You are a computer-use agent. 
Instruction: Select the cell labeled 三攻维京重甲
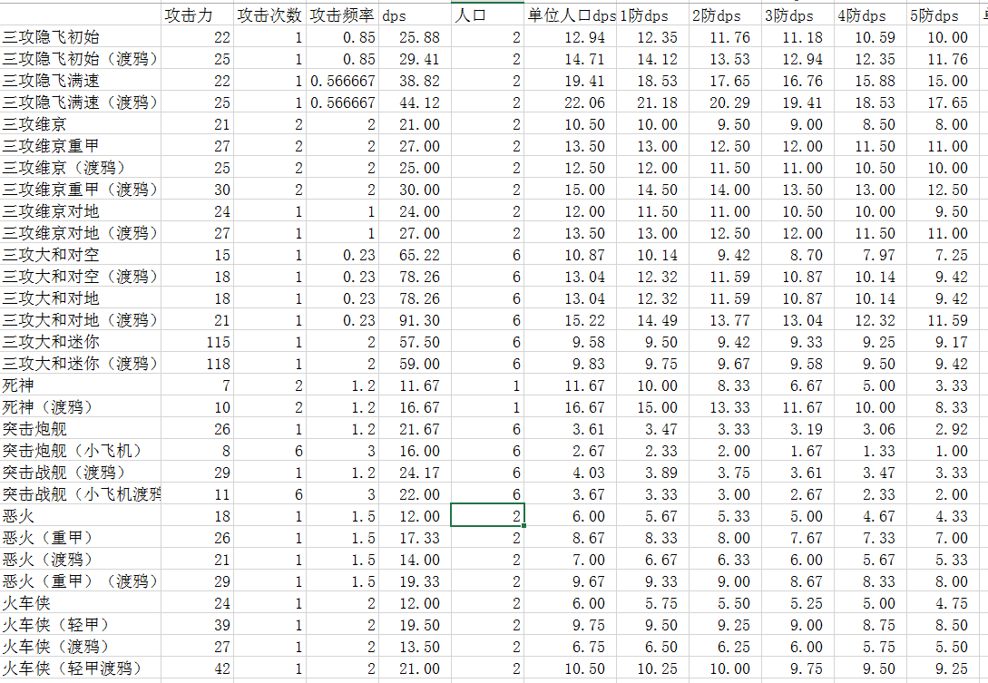coord(80,146)
